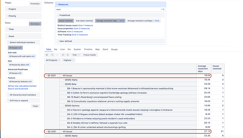Click the export upload icon
243x138 pixels.
(68, 55)
